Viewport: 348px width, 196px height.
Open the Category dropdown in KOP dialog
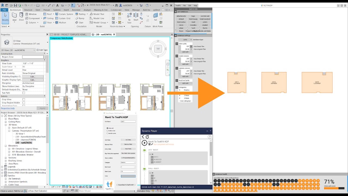coord(128,163)
